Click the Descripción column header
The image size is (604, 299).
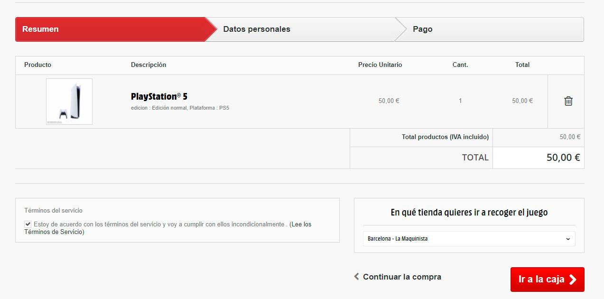(x=149, y=65)
